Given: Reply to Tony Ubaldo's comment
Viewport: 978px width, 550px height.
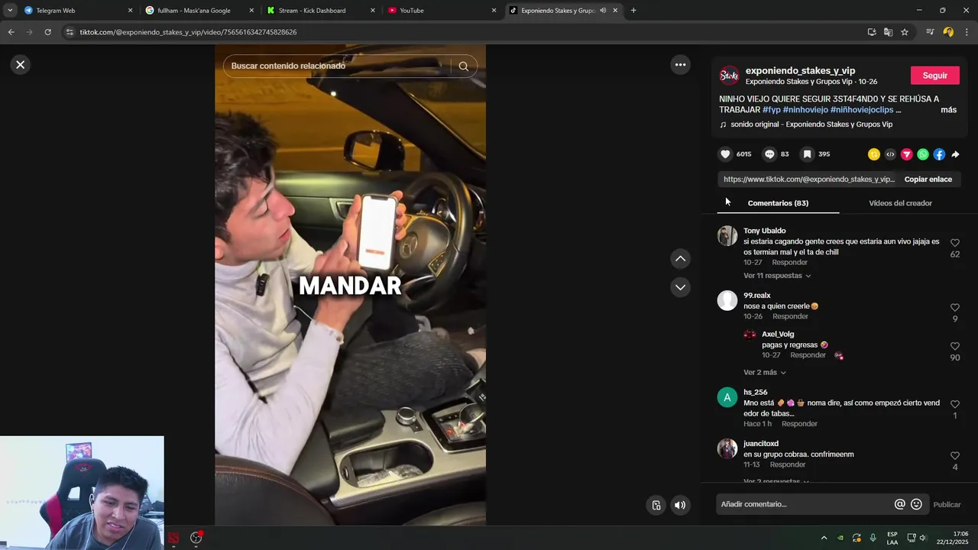Looking at the screenshot, I should pos(789,263).
